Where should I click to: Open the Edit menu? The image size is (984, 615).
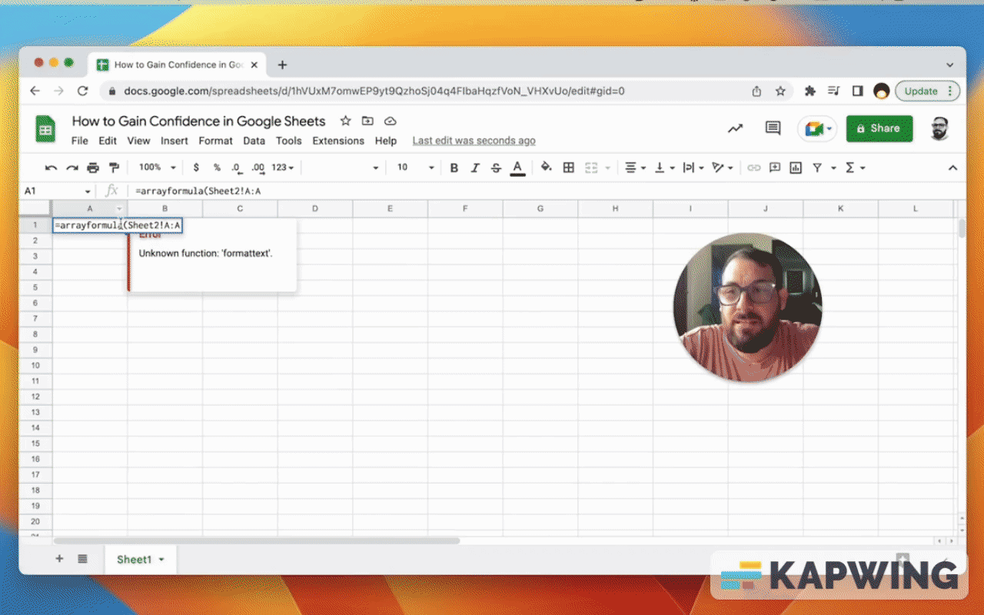[x=108, y=141]
